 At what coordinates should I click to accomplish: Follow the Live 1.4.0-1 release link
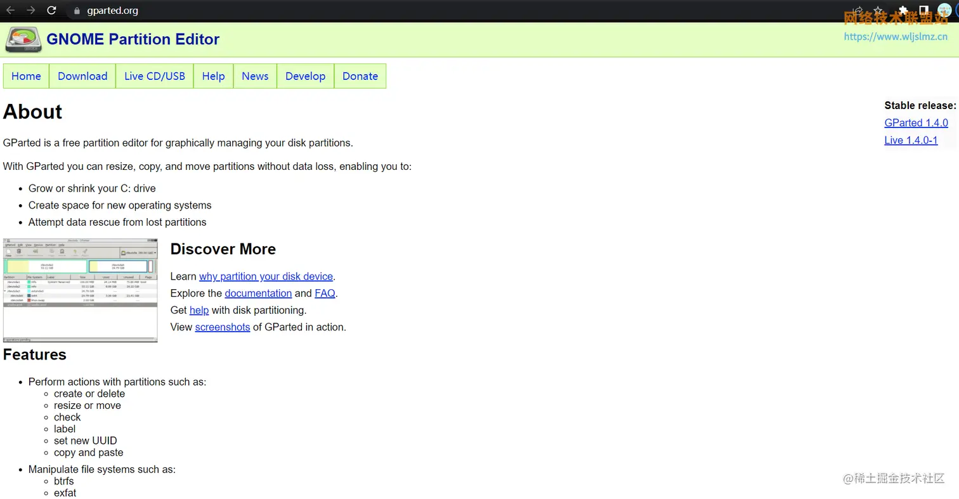[911, 140]
